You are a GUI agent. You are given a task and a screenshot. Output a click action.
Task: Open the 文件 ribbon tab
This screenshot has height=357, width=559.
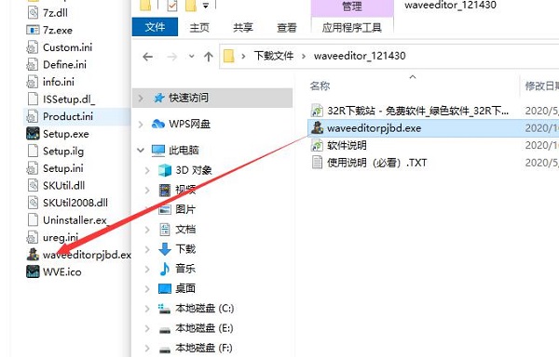[x=155, y=27]
